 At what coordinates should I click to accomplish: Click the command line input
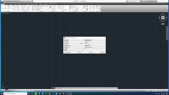point(86,88)
